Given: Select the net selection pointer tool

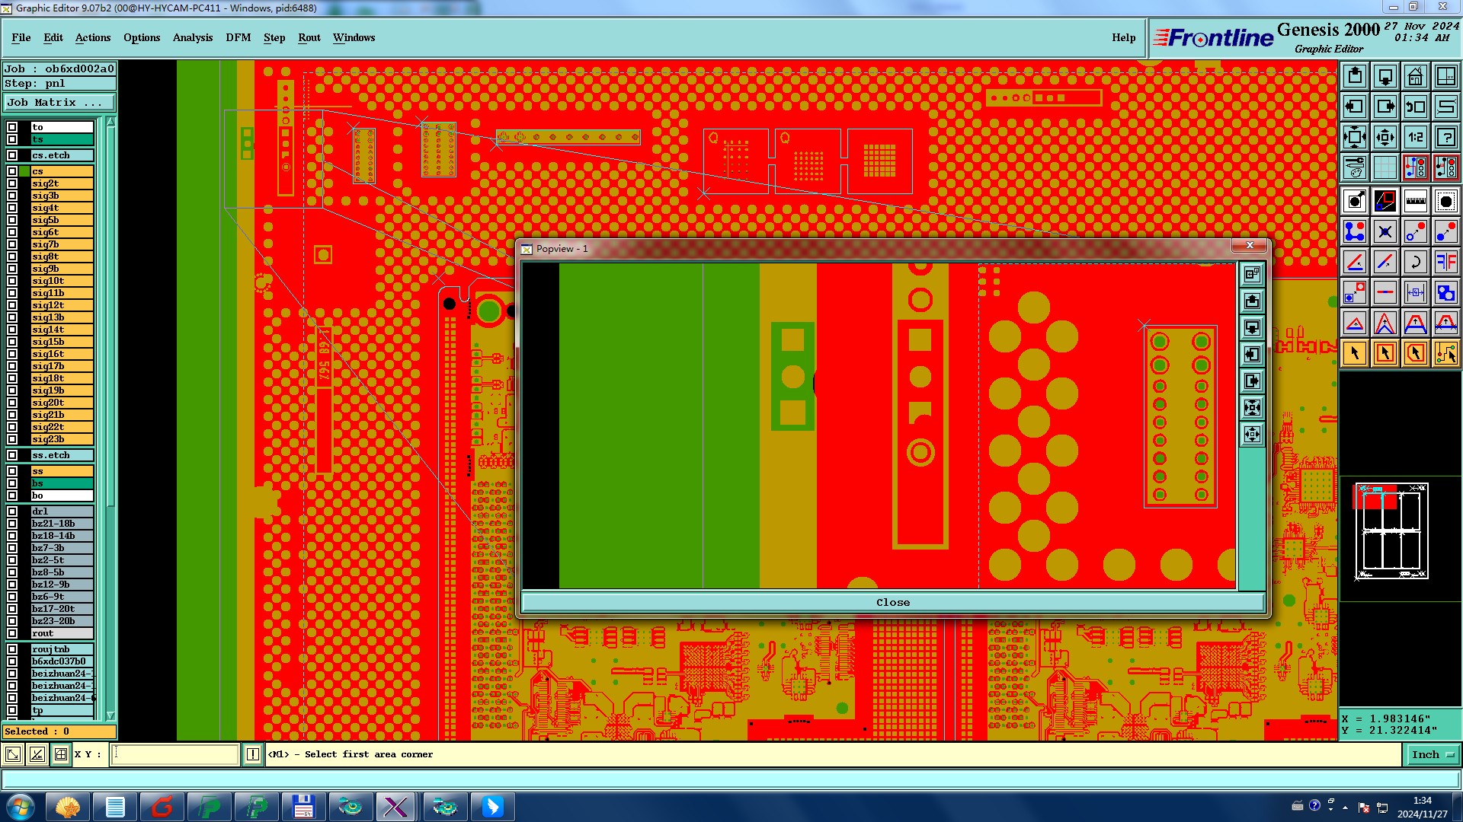Looking at the screenshot, I should 1445,353.
